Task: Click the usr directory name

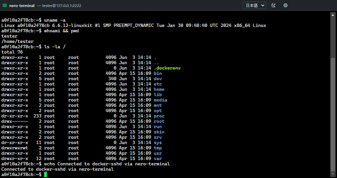Action: pos(158,153)
